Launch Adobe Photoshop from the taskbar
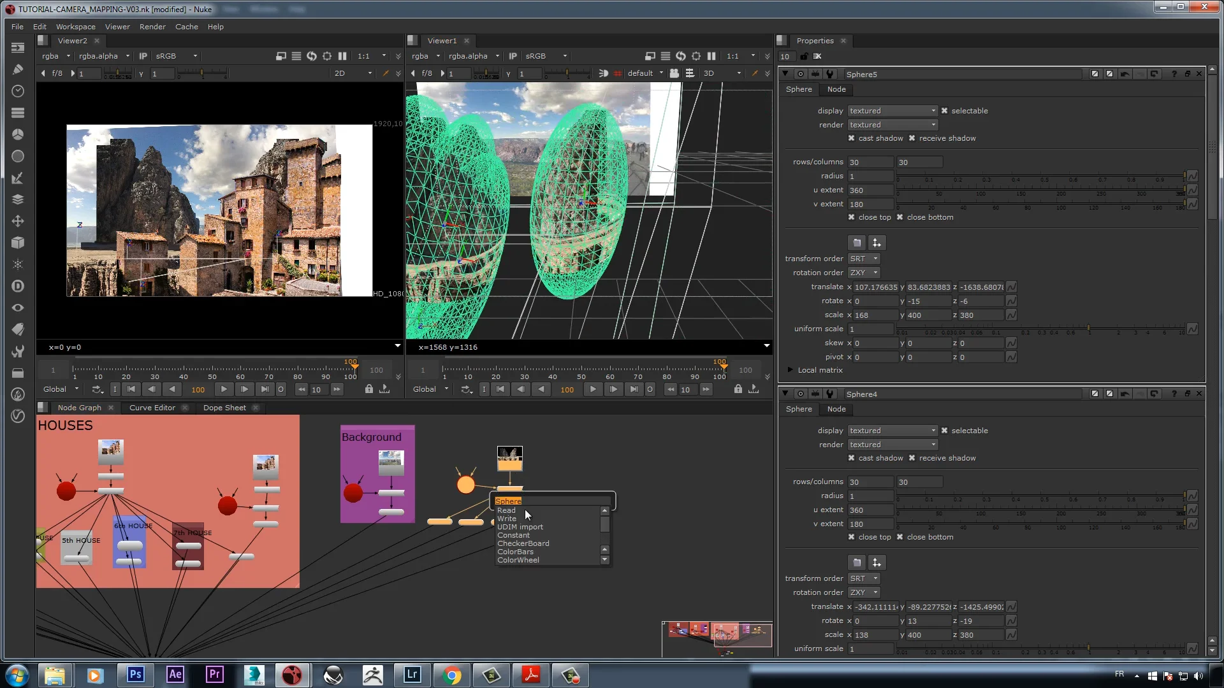 pos(135,675)
